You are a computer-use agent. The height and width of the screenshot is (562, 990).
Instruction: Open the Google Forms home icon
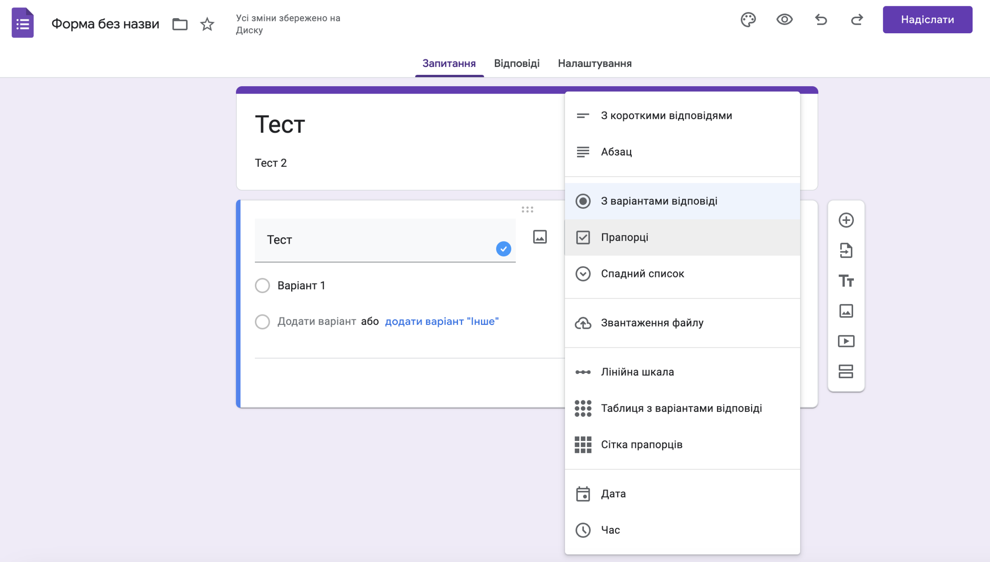tap(22, 23)
